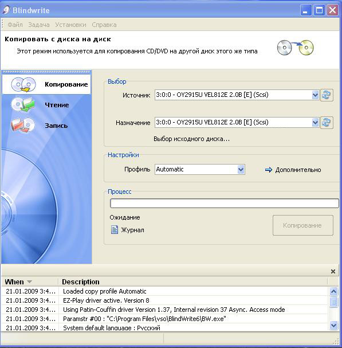This screenshot has width=342, height=348.
Task: Click the disc-to-disc copy icon in header
Action: point(295,48)
